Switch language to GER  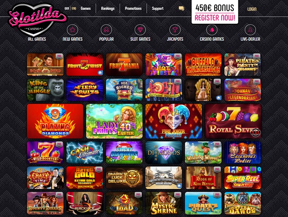point(66,8)
